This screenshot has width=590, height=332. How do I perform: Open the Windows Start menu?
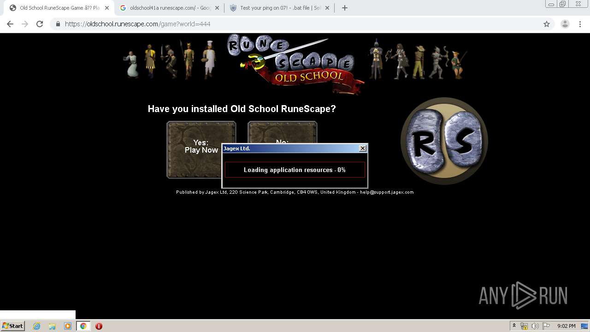(x=13, y=326)
